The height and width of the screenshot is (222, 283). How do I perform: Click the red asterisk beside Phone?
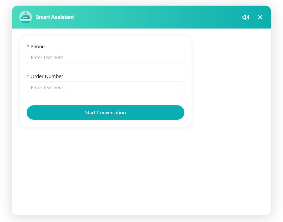click(x=28, y=47)
